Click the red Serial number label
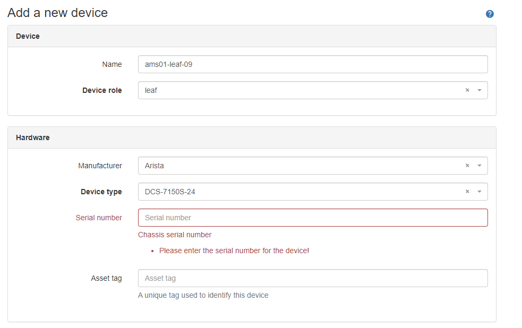This screenshot has height=328, width=522. point(99,218)
